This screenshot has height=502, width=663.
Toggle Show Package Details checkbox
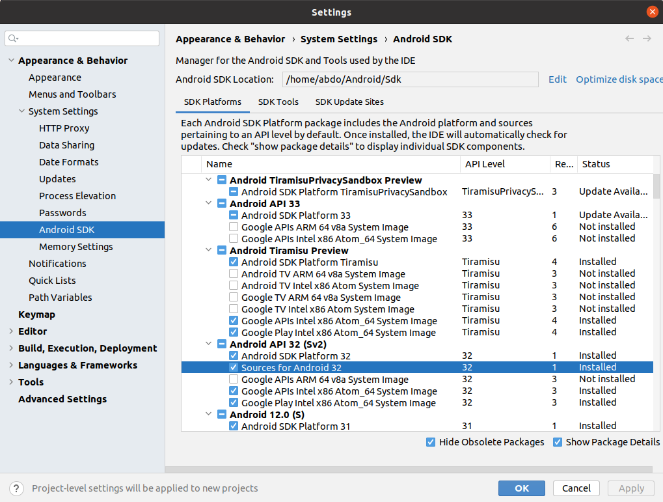pyautogui.click(x=558, y=442)
